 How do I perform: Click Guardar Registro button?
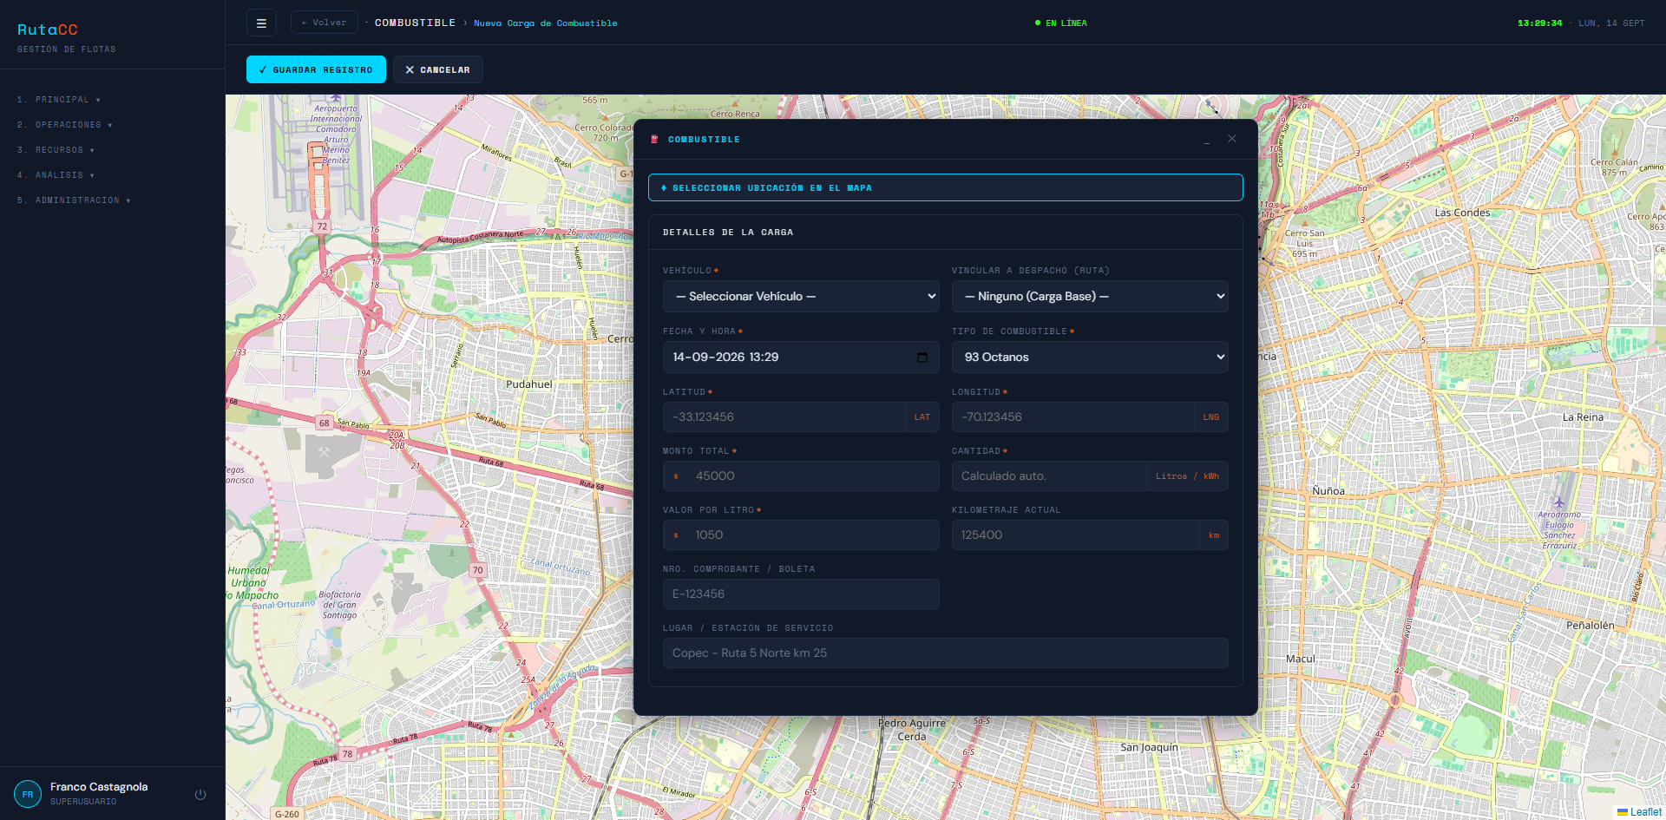click(316, 69)
